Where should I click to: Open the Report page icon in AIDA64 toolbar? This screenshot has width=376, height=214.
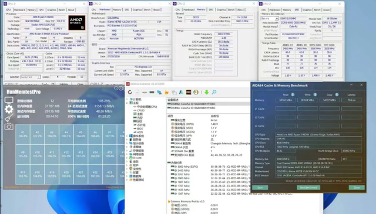point(137,92)
